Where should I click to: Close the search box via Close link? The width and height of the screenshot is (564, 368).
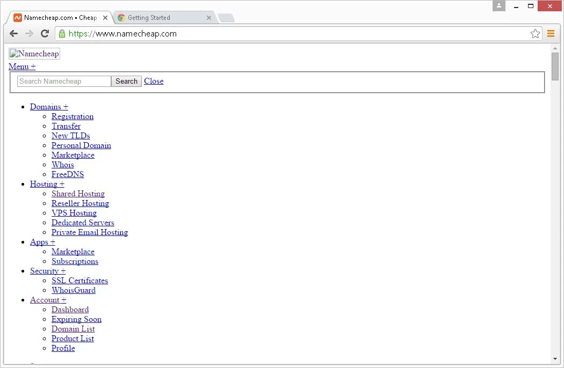(x=154, y=81)
